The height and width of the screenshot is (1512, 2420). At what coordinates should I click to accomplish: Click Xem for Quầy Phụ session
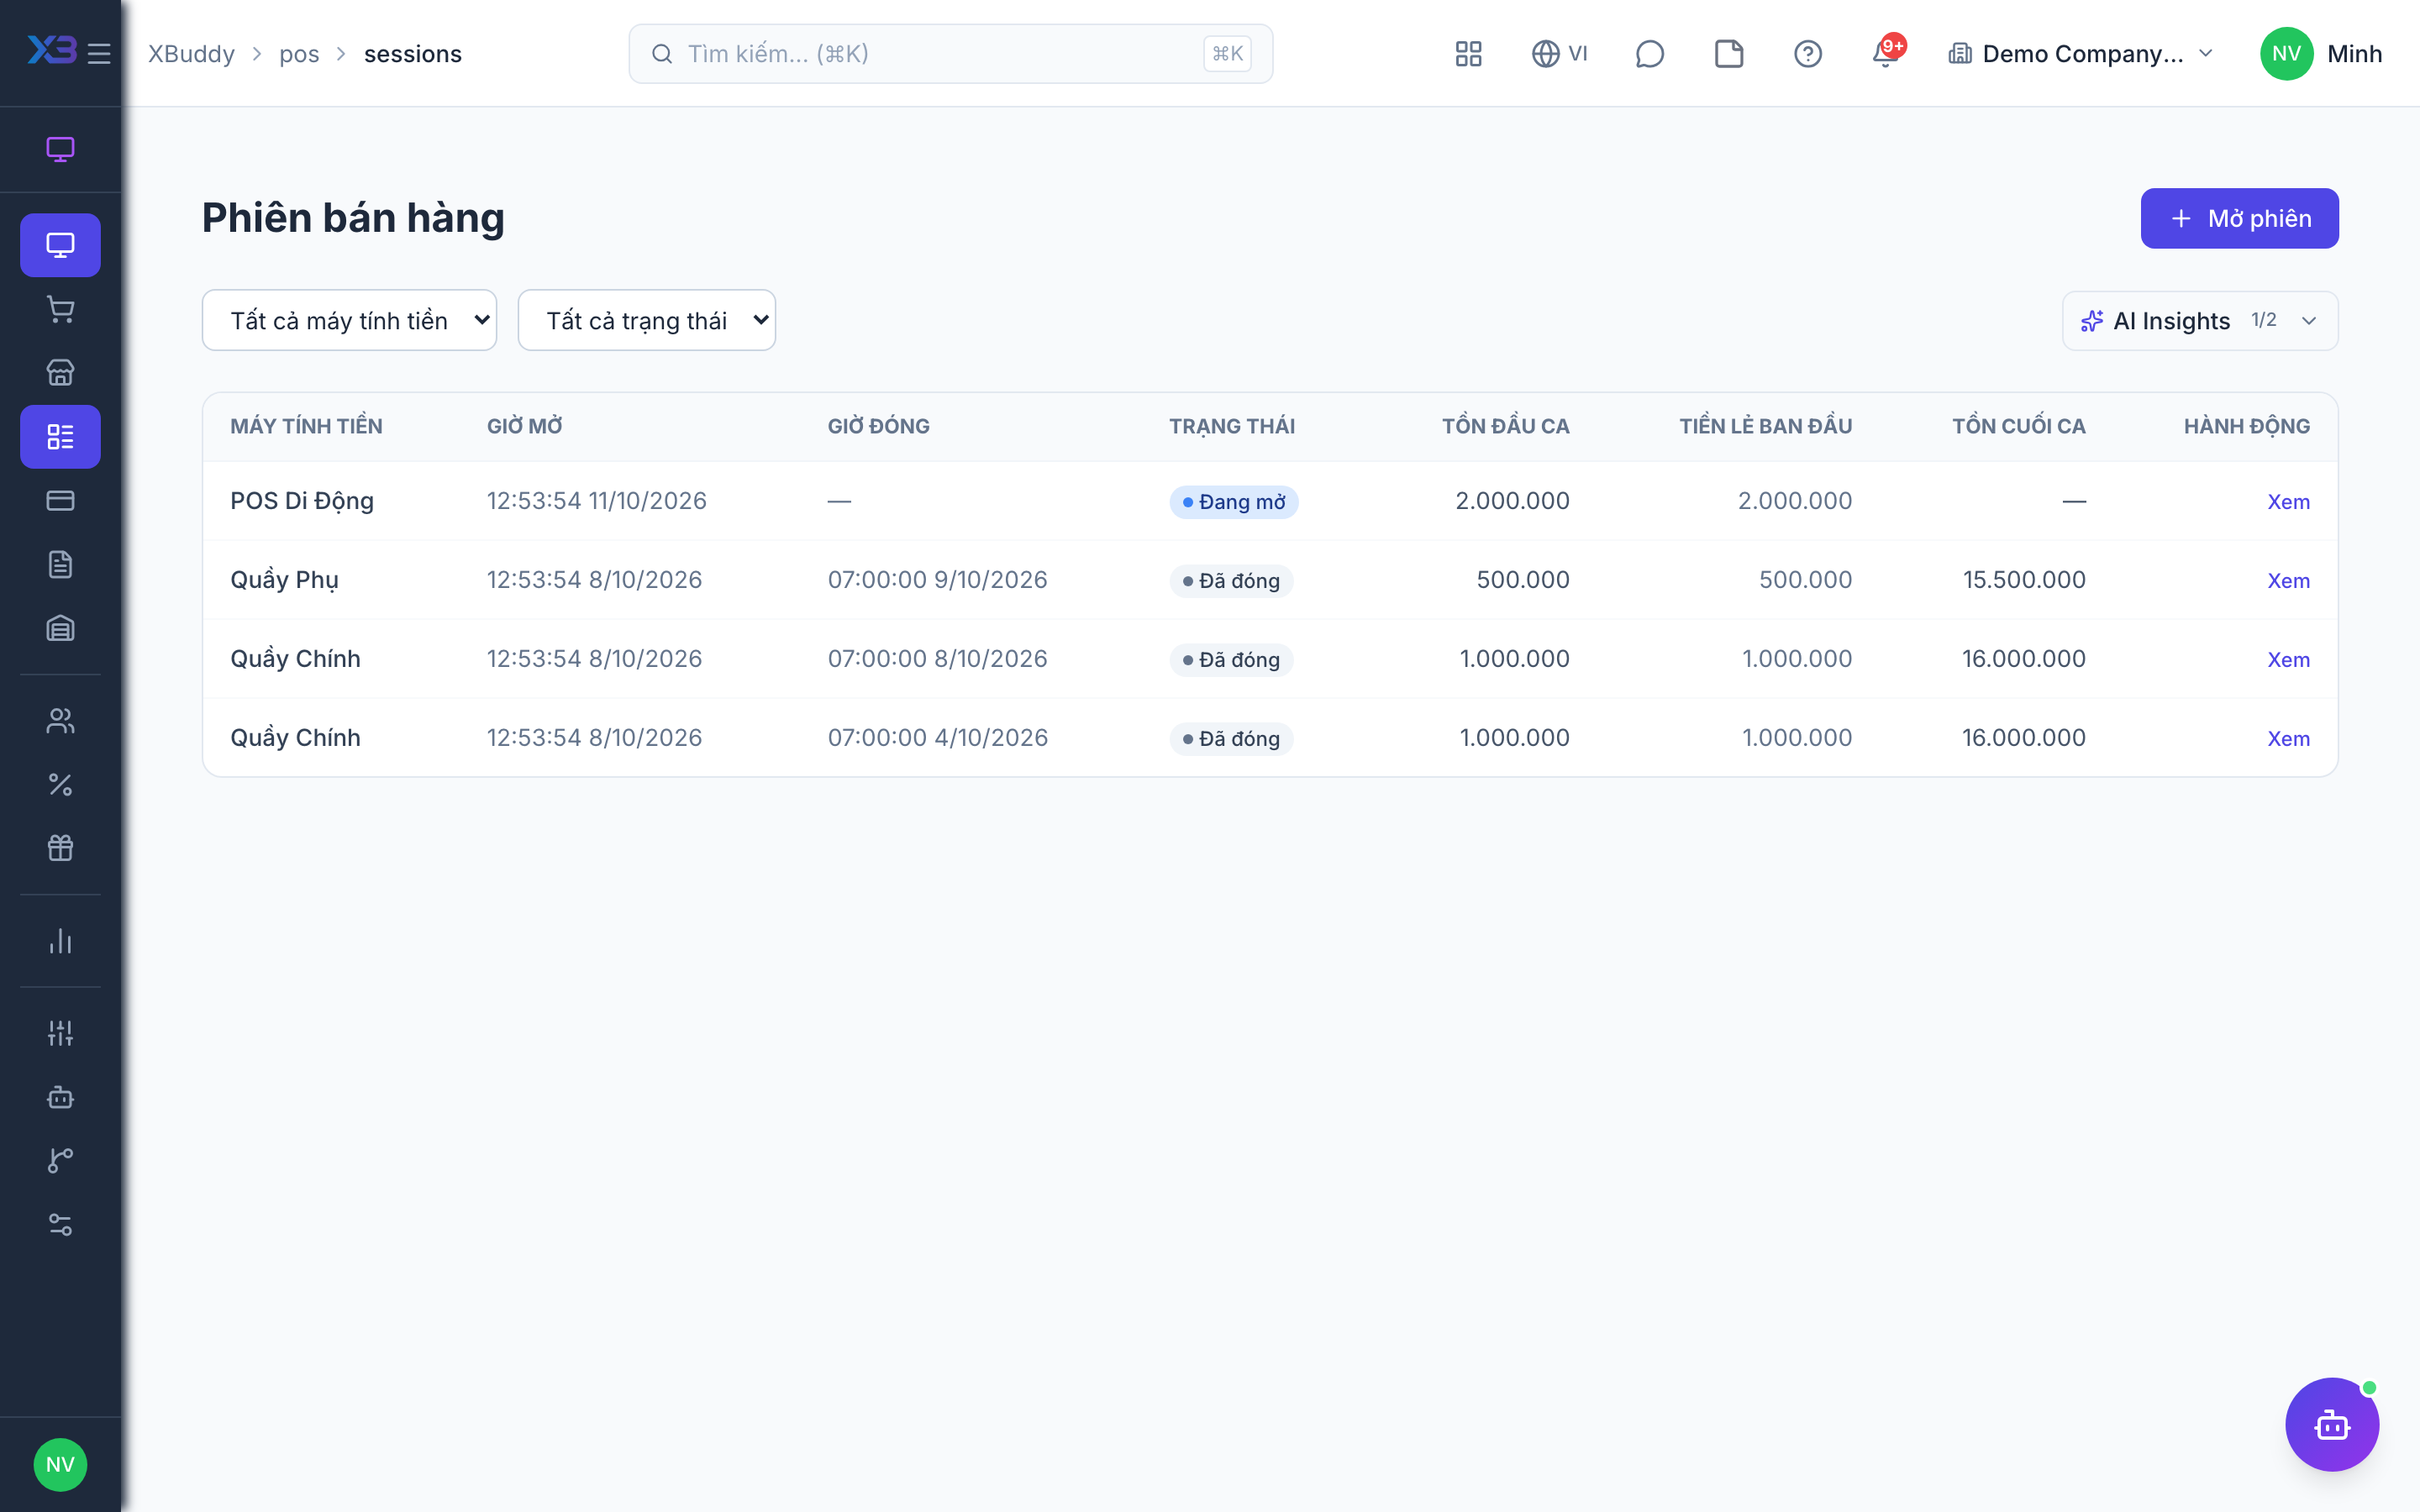[2288, 581]
